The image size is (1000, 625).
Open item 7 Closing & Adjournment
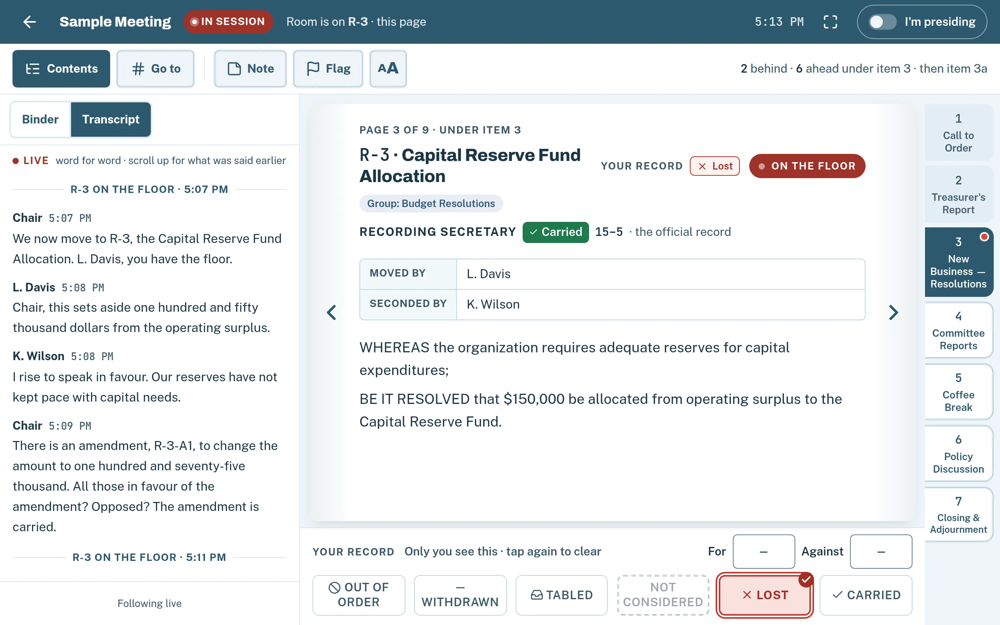click(958, 514)
